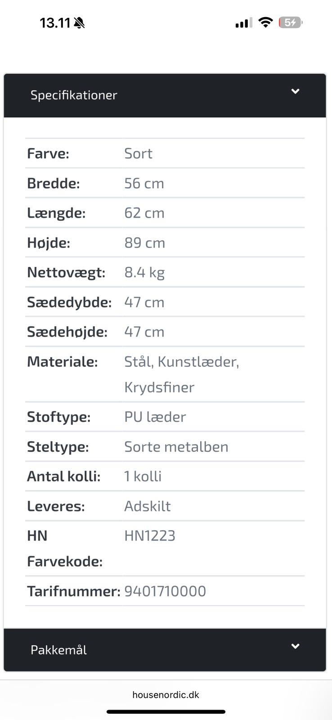Tap the 89 cm height value
Image resolution: width=332 pixels, height=720 pixels.
point(144,243)
